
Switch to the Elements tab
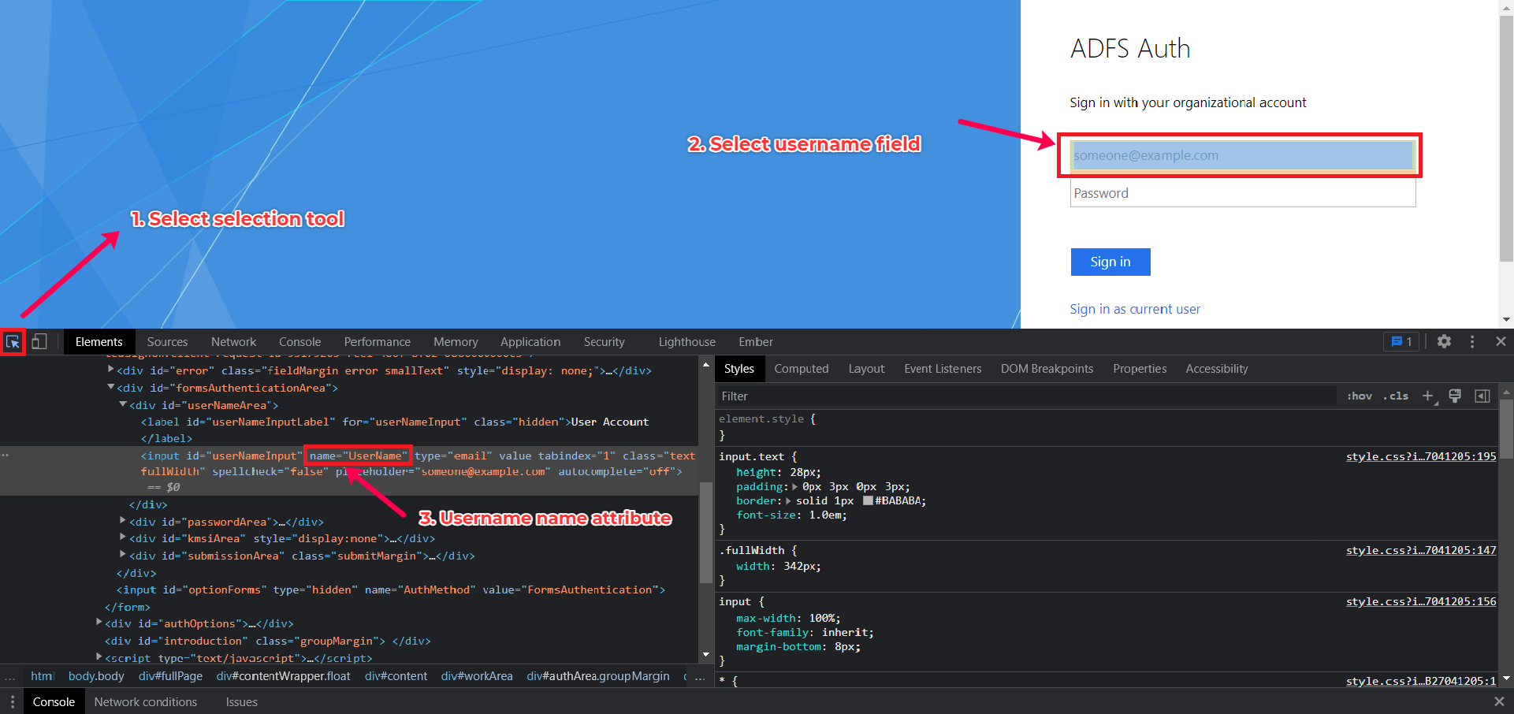point(99,342)
